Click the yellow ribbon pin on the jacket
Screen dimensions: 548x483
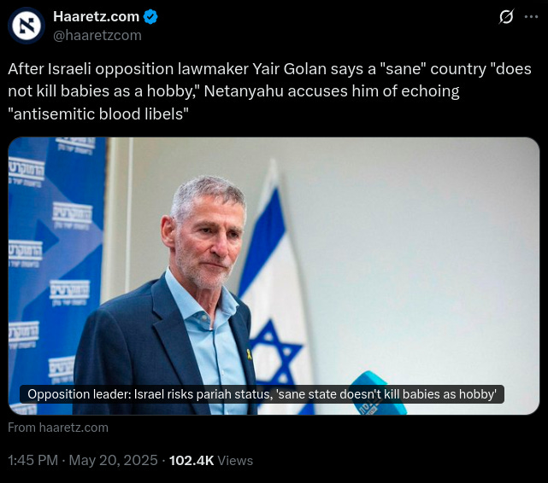249,353
